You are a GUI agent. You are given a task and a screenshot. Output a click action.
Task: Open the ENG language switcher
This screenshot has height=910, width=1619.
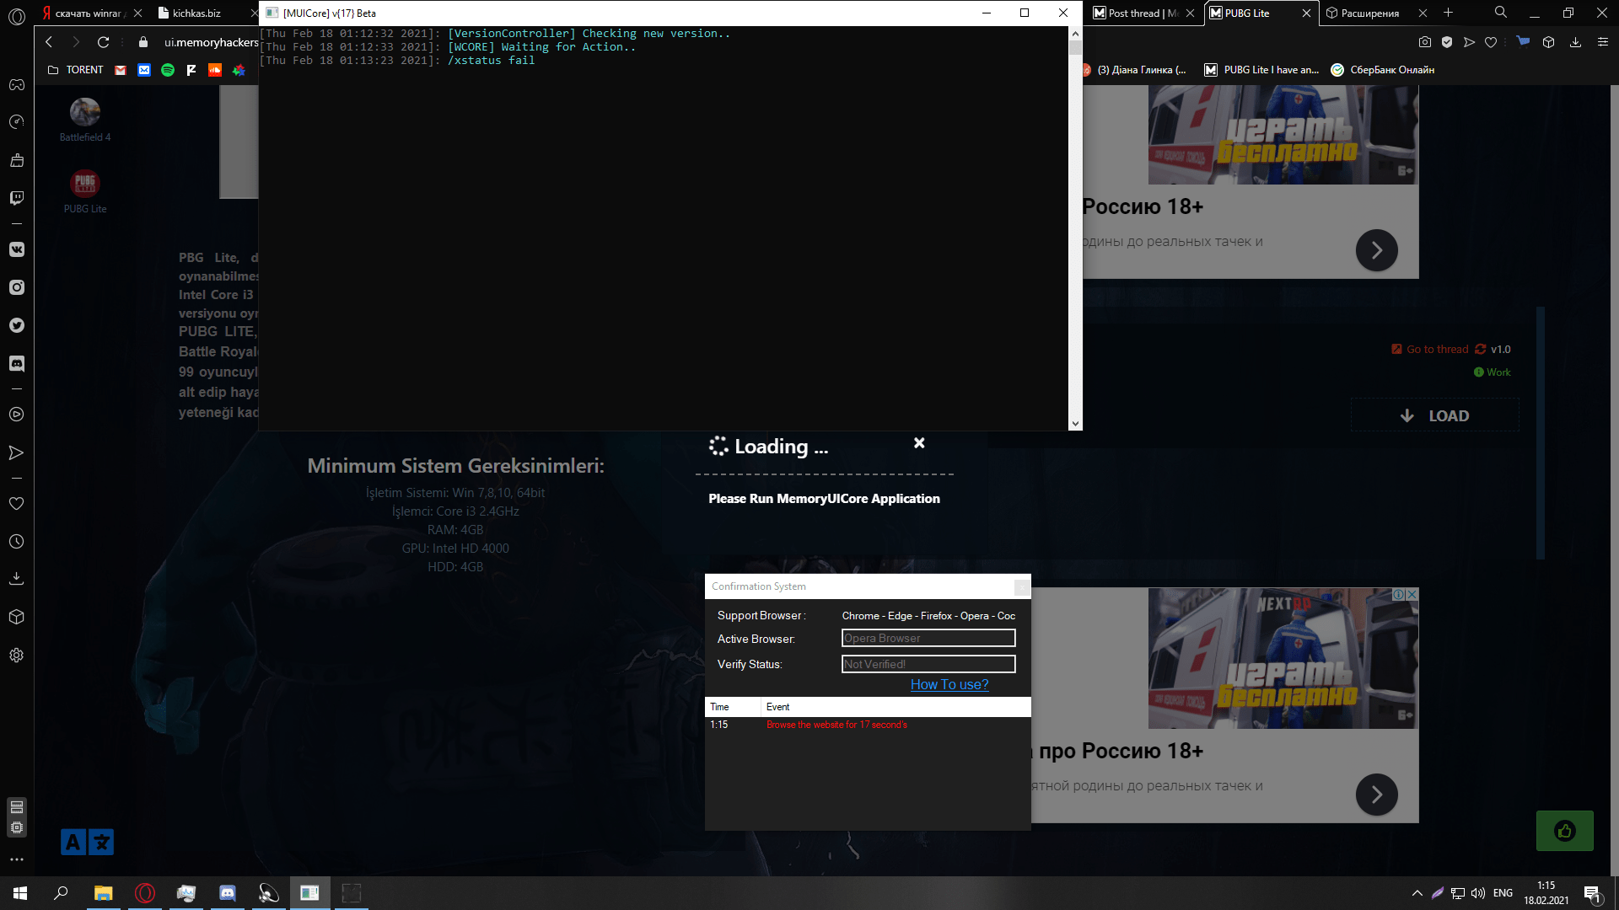(x=1503, y=893)
